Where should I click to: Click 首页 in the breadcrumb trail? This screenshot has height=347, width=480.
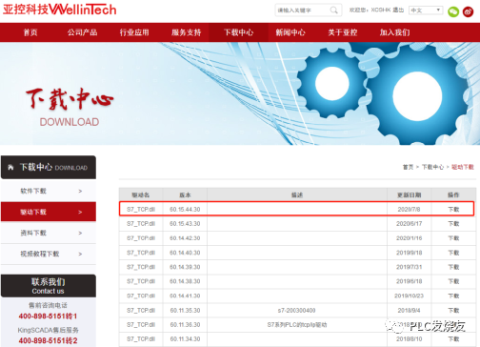408,167
